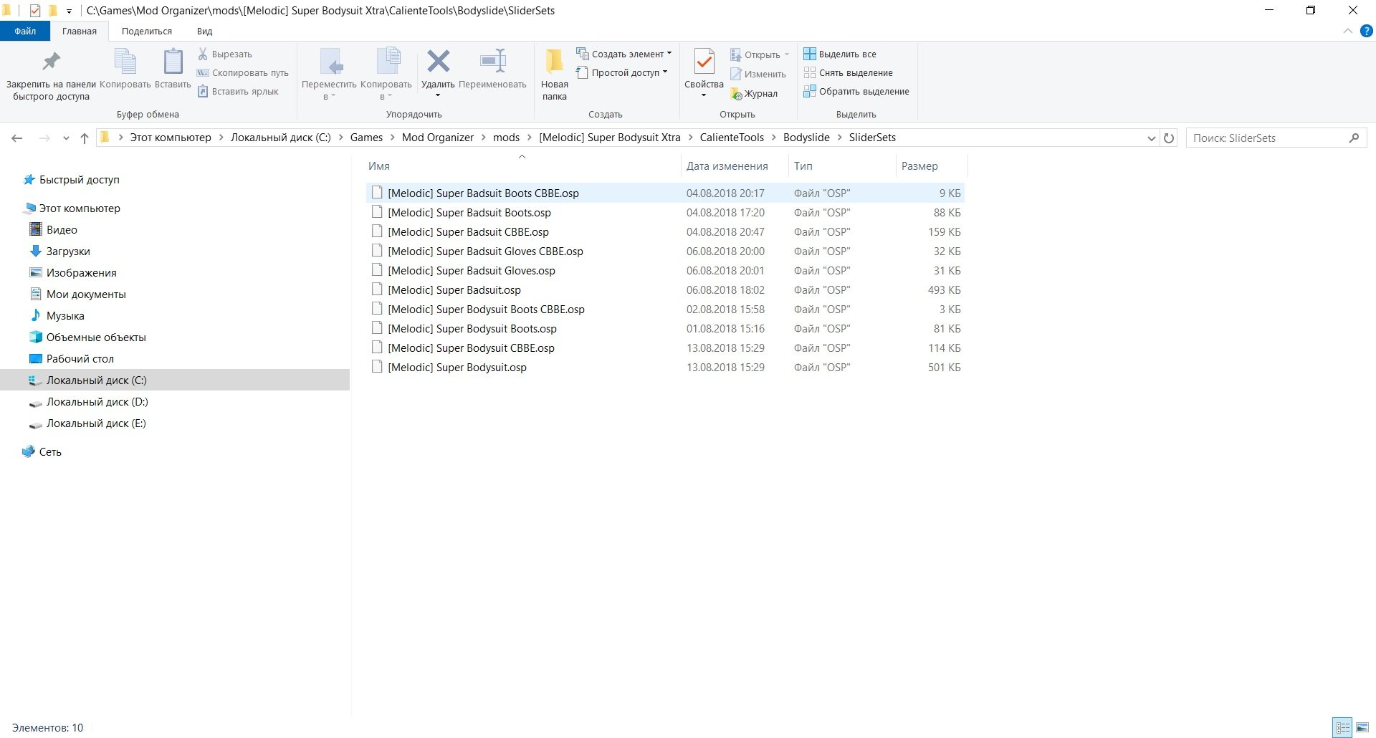The image size is (1376, 738).
Task: Toggle Invert selection (Обратить выделение)
Action: 856,91
